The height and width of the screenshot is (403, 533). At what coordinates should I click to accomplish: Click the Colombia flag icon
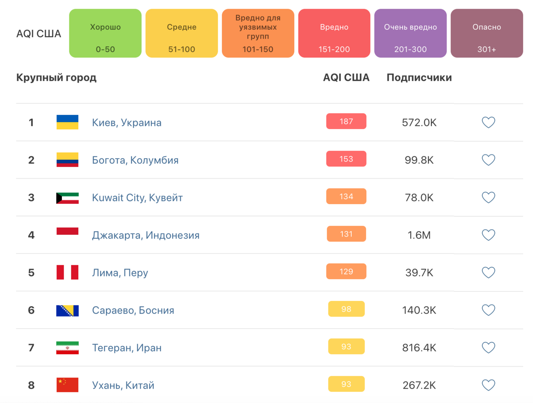(67, 160)
